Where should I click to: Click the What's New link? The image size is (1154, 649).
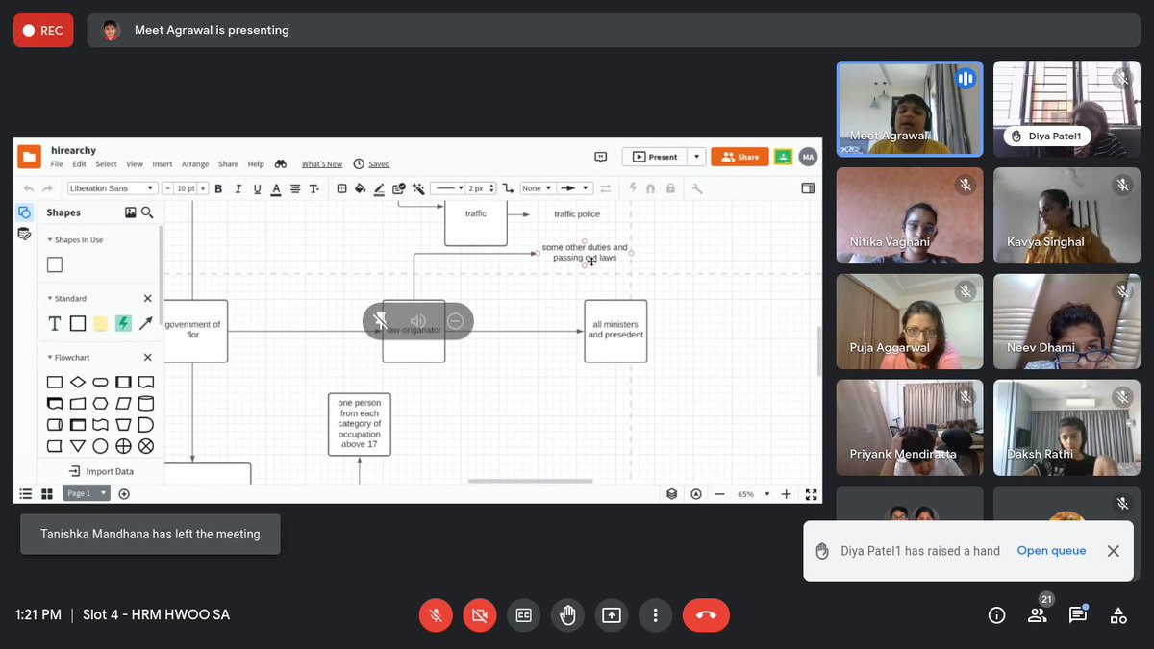[322, 164]
